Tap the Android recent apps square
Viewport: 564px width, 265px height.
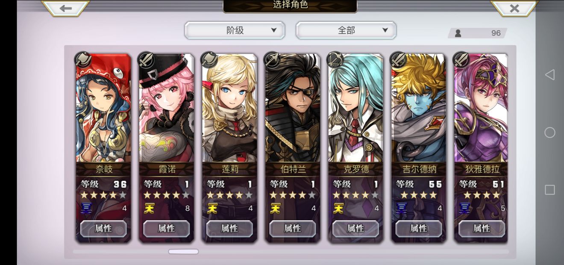tap(550, 190)
